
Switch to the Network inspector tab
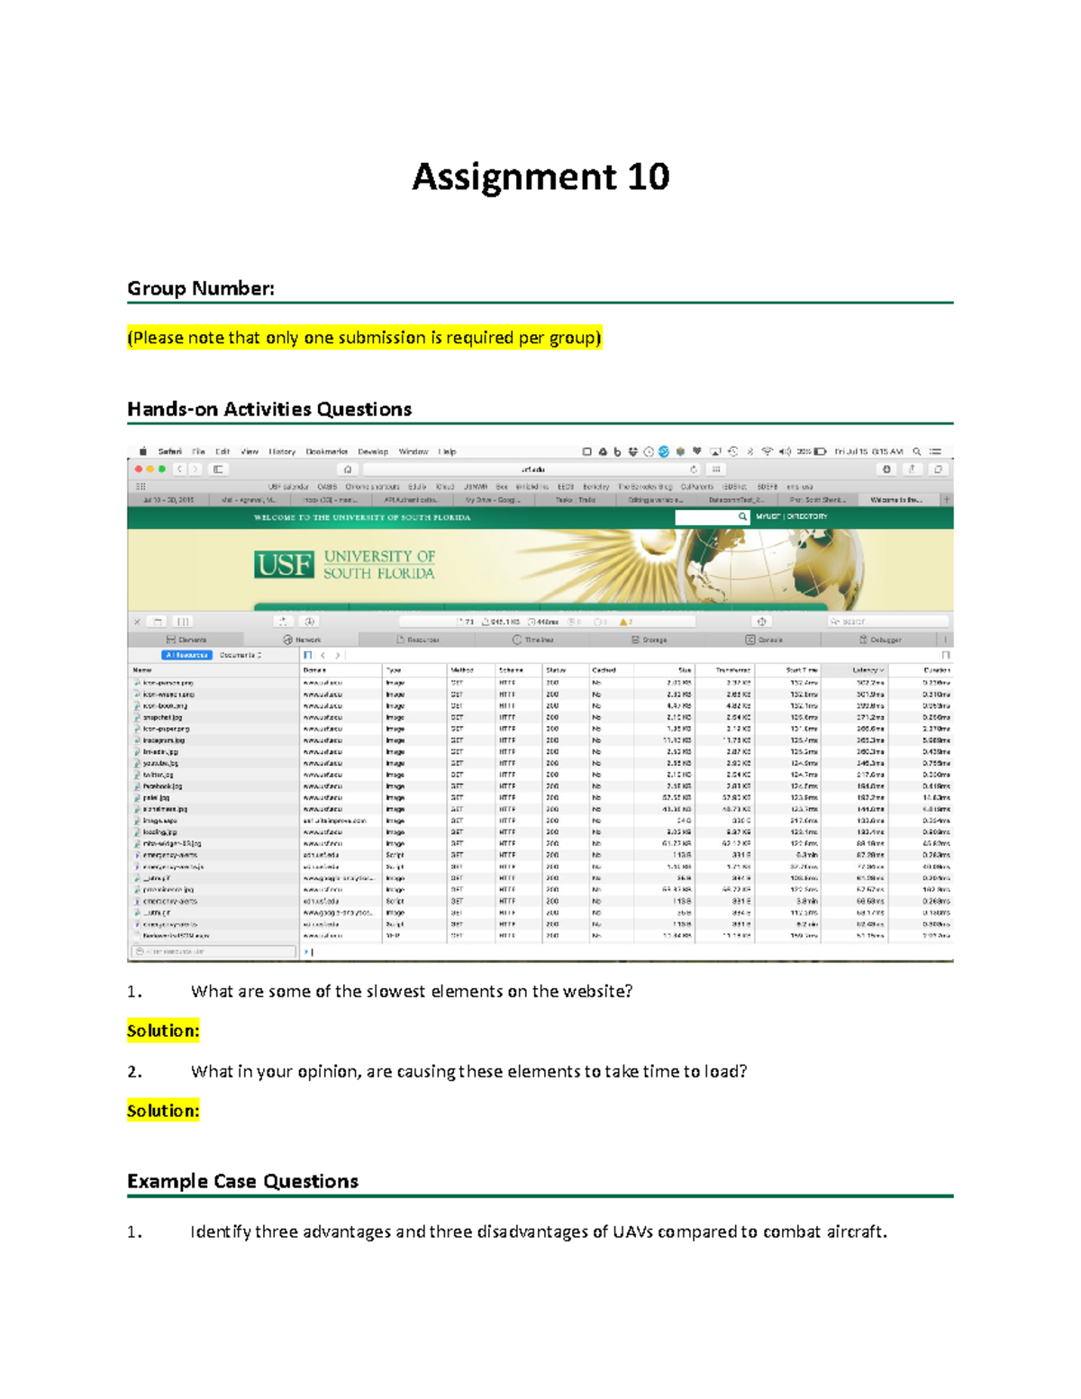[x=302, y=640]
